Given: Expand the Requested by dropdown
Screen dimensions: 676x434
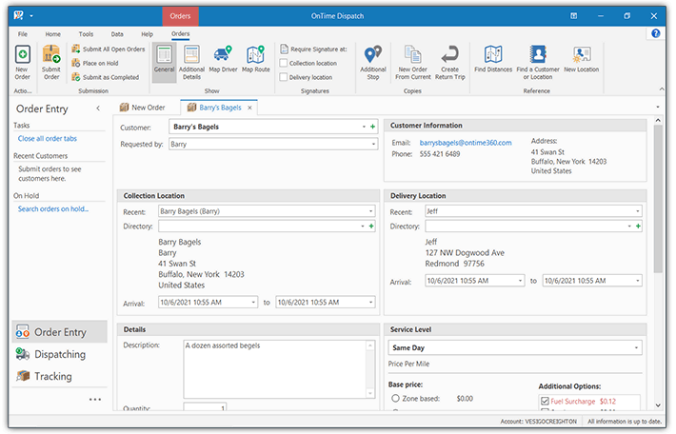Looking at the screenshot, I should coord(373,145).
